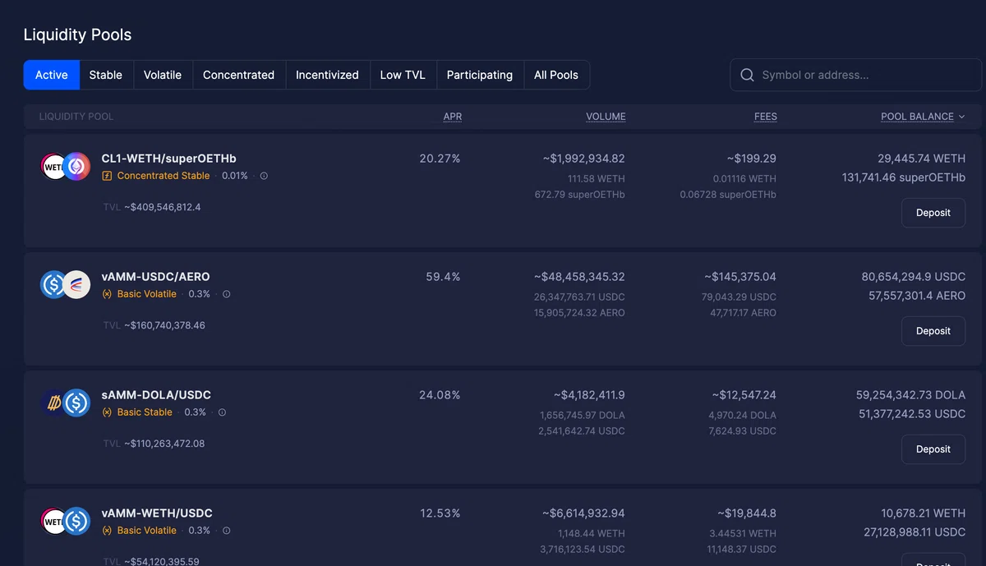The image size is (986, 566).
Task: Click the Concentrated Stable pool type icon
Action: coord(107,176)
